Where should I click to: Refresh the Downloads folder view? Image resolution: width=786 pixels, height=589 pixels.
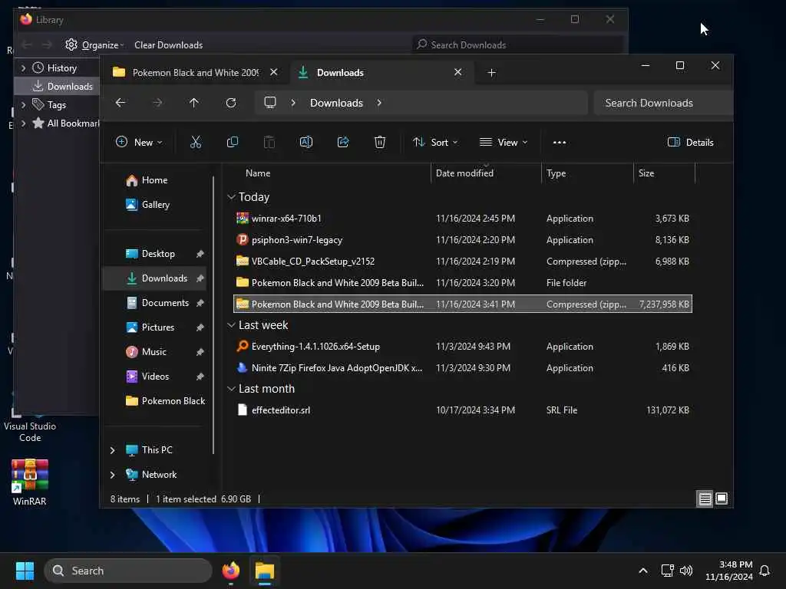click(x=231, y=103)
